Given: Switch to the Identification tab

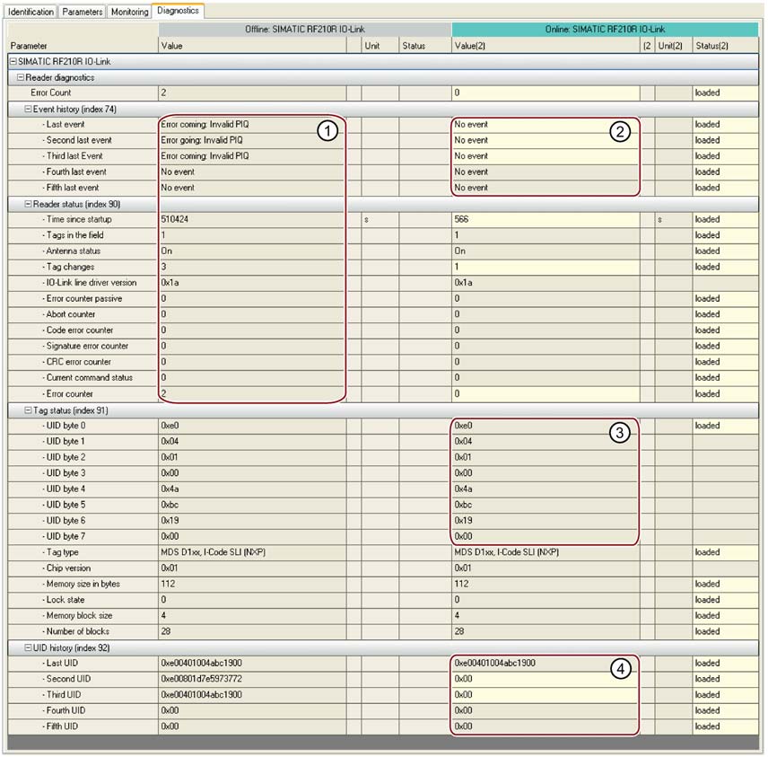Looking at the screenshot, I should [31, 12].
